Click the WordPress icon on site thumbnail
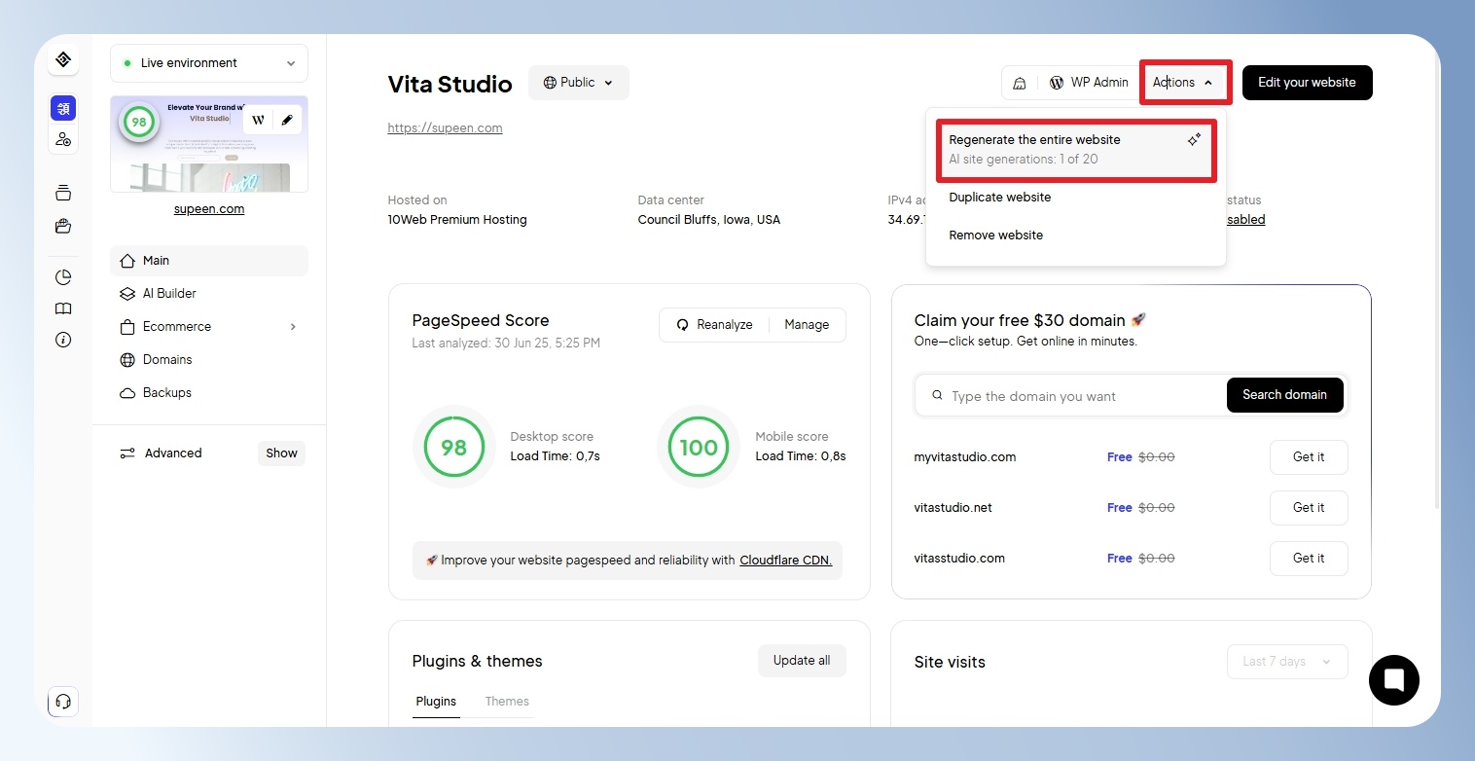 click(258, 121)
